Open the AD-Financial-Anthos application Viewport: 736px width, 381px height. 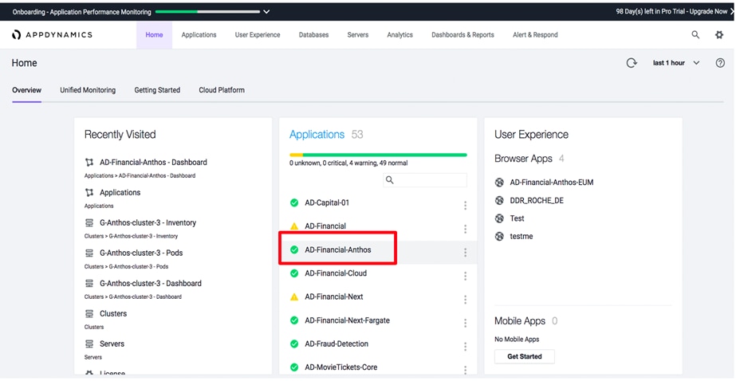[338, 249]
